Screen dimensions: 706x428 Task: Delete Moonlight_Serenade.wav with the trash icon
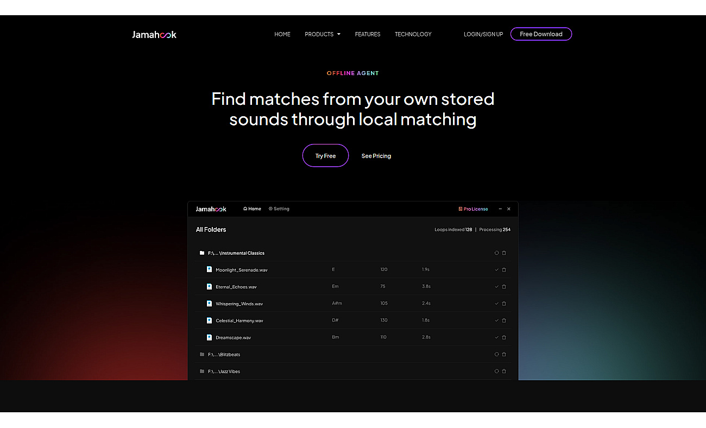[504, 270]
